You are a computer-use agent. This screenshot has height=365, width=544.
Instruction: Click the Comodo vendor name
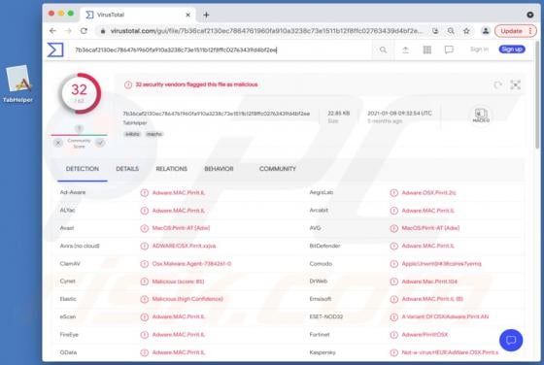(321, 264)
